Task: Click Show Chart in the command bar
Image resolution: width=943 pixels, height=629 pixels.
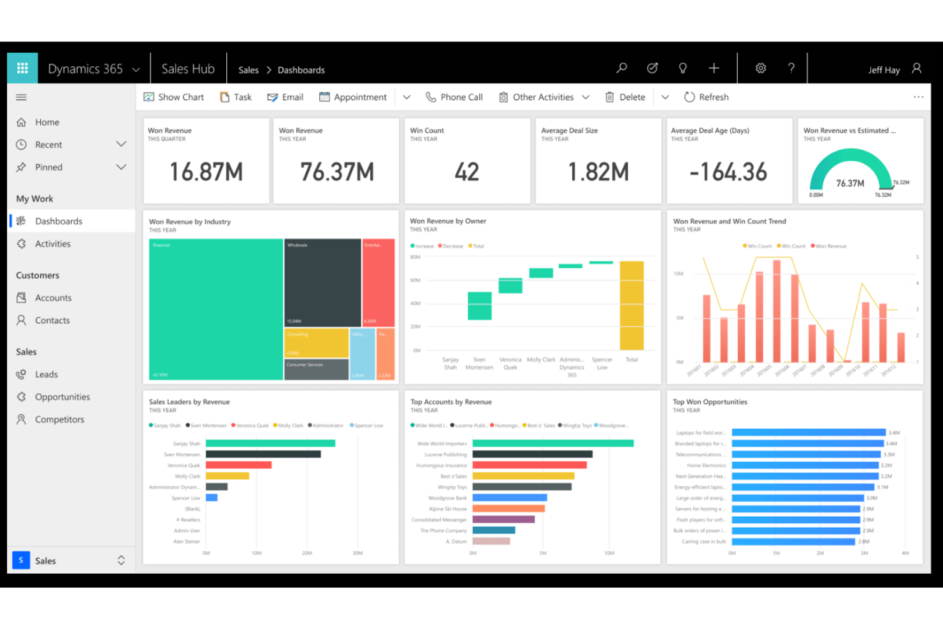Action: coord(173,97)
